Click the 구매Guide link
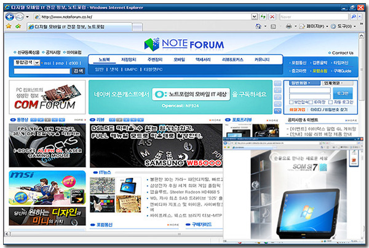The height and width of the screenshot is (248, 369). (343, 71)
